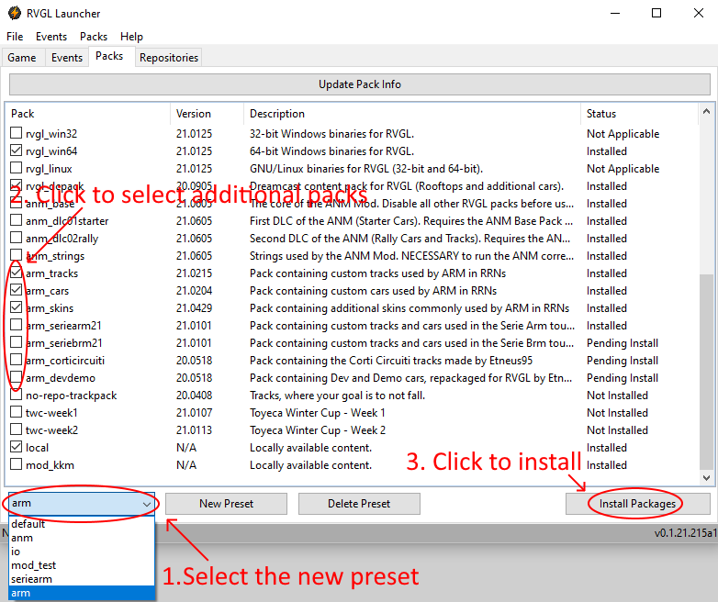Enable the anm_dlc01starter pack checkbox
The height and width of the screenshot is (602, 718).
[16, 220]
